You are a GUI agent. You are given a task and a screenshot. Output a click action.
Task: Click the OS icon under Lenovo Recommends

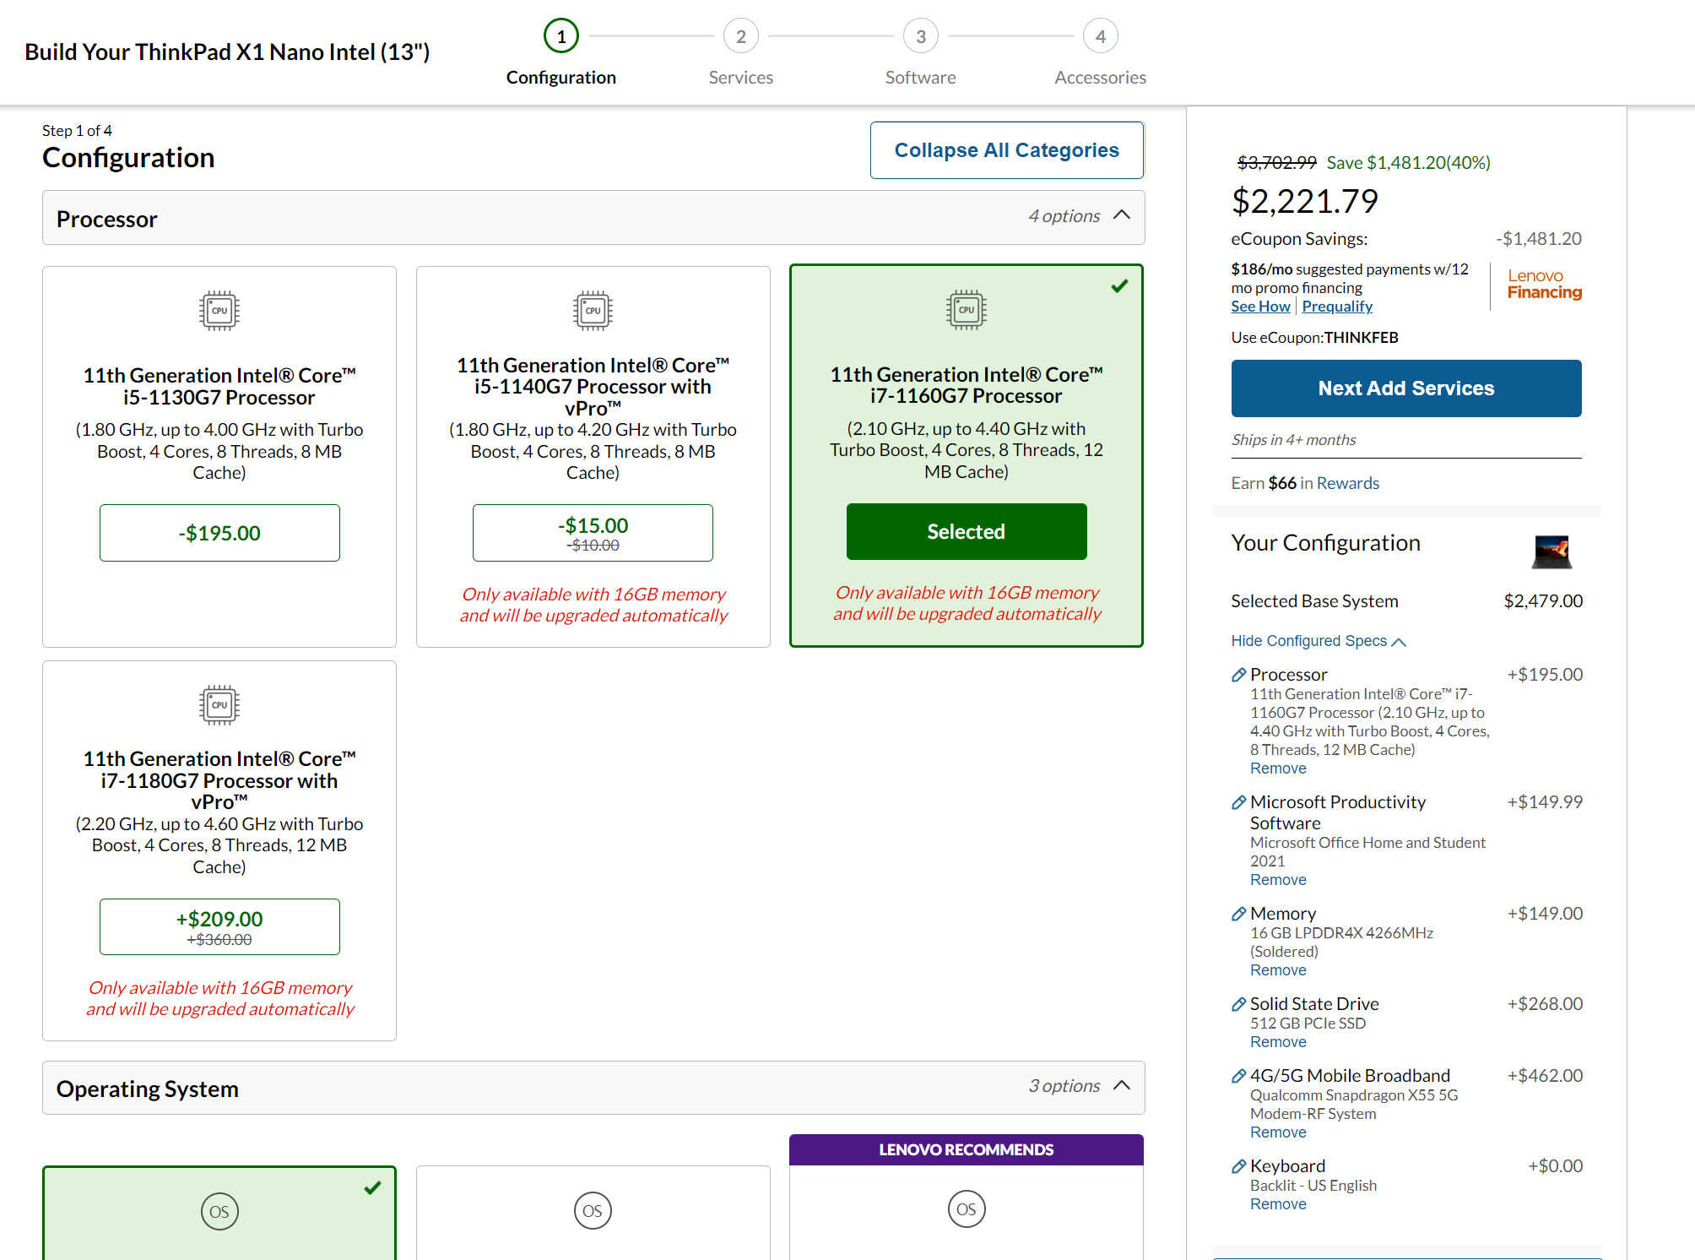tap(967, 1209)
